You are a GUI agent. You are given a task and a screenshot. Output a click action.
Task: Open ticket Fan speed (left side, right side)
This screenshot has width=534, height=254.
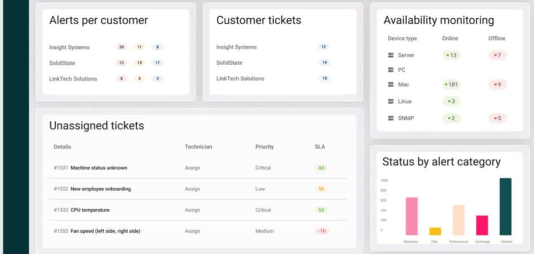coord(105,231)
